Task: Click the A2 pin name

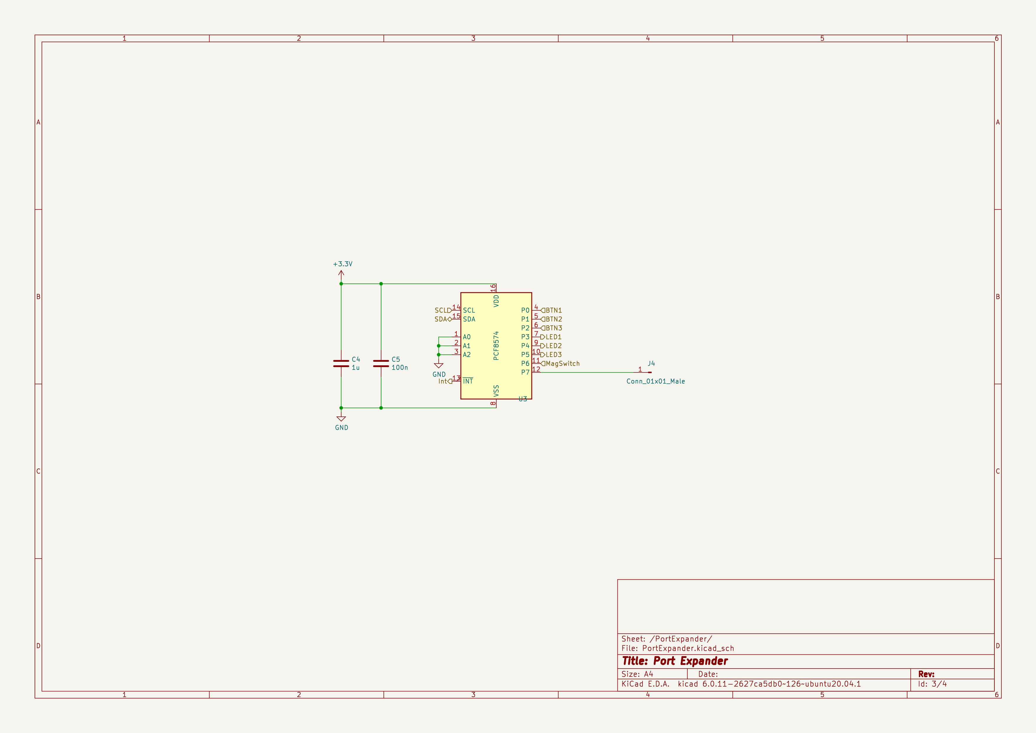Action: (466, 355)
